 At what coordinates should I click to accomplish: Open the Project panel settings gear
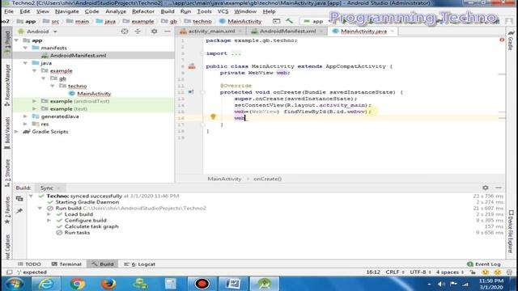[154, 32]
